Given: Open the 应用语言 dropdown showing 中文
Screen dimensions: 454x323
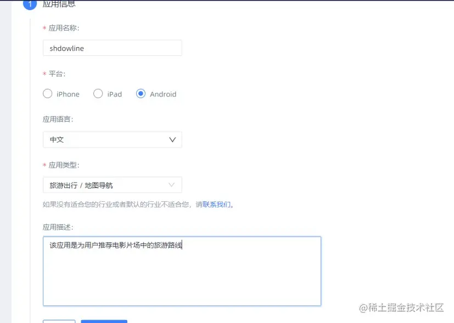Looking at the screenshot, I should (x=113, y=140).
